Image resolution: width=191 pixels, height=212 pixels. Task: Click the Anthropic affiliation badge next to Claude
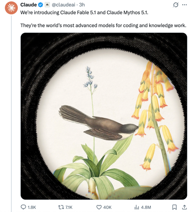[47, 5]
